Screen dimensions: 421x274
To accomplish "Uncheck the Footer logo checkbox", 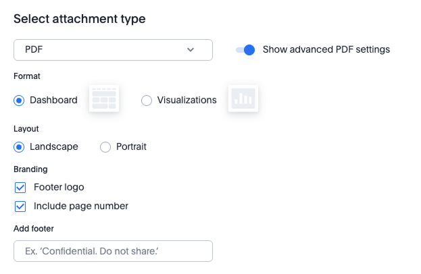I will click(20, 187).
